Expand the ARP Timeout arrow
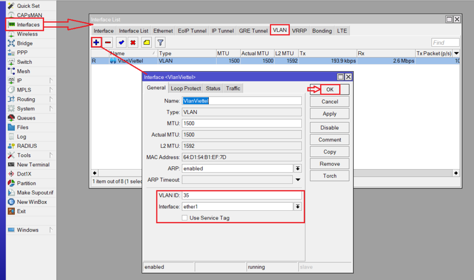This screenshot has width=474, height=280. 298,180
